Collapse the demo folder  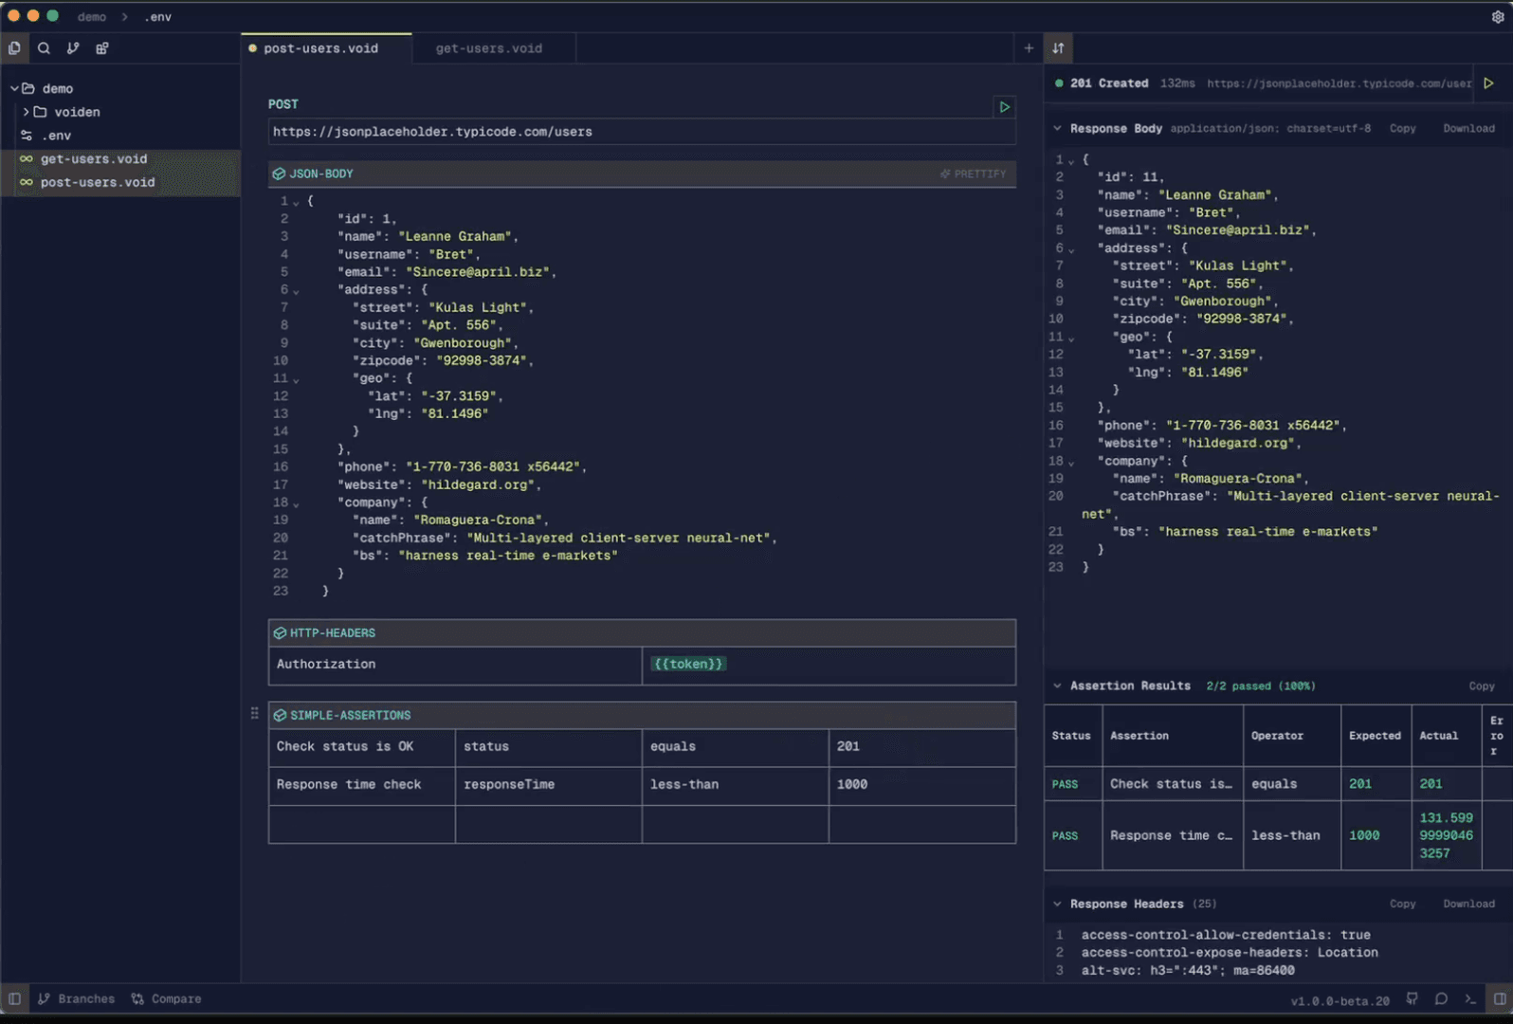[14, 88]
